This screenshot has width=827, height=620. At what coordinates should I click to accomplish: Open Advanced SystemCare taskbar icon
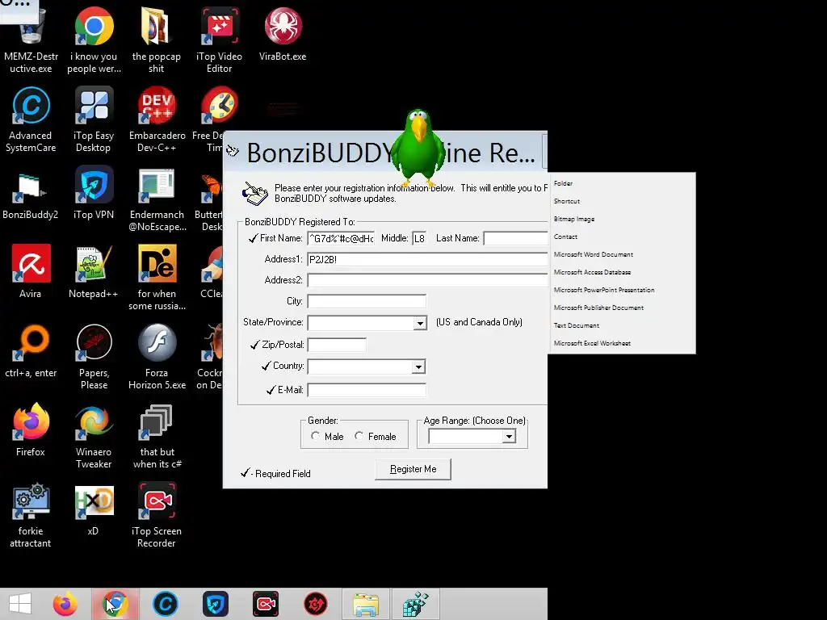point(165,604)
